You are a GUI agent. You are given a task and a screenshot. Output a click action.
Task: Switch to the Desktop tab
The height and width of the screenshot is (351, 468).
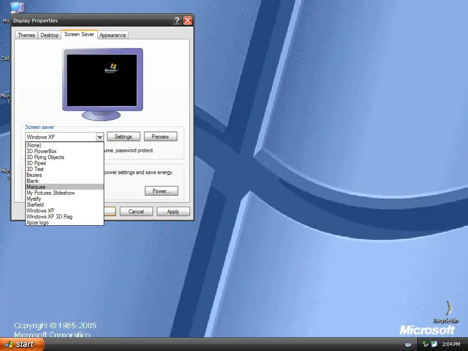49,35
